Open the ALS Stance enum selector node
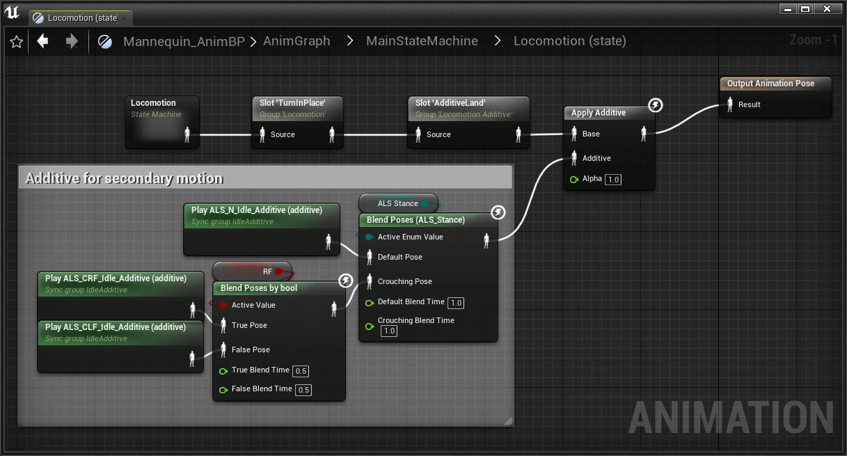847x456 pixels. click(398, 203)
